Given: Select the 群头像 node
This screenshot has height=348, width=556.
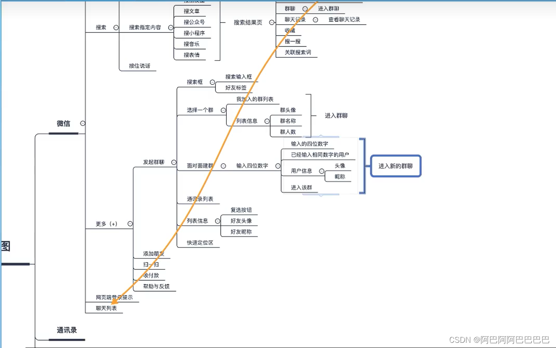Looking at the screenshot, I should tap(288, 110).
